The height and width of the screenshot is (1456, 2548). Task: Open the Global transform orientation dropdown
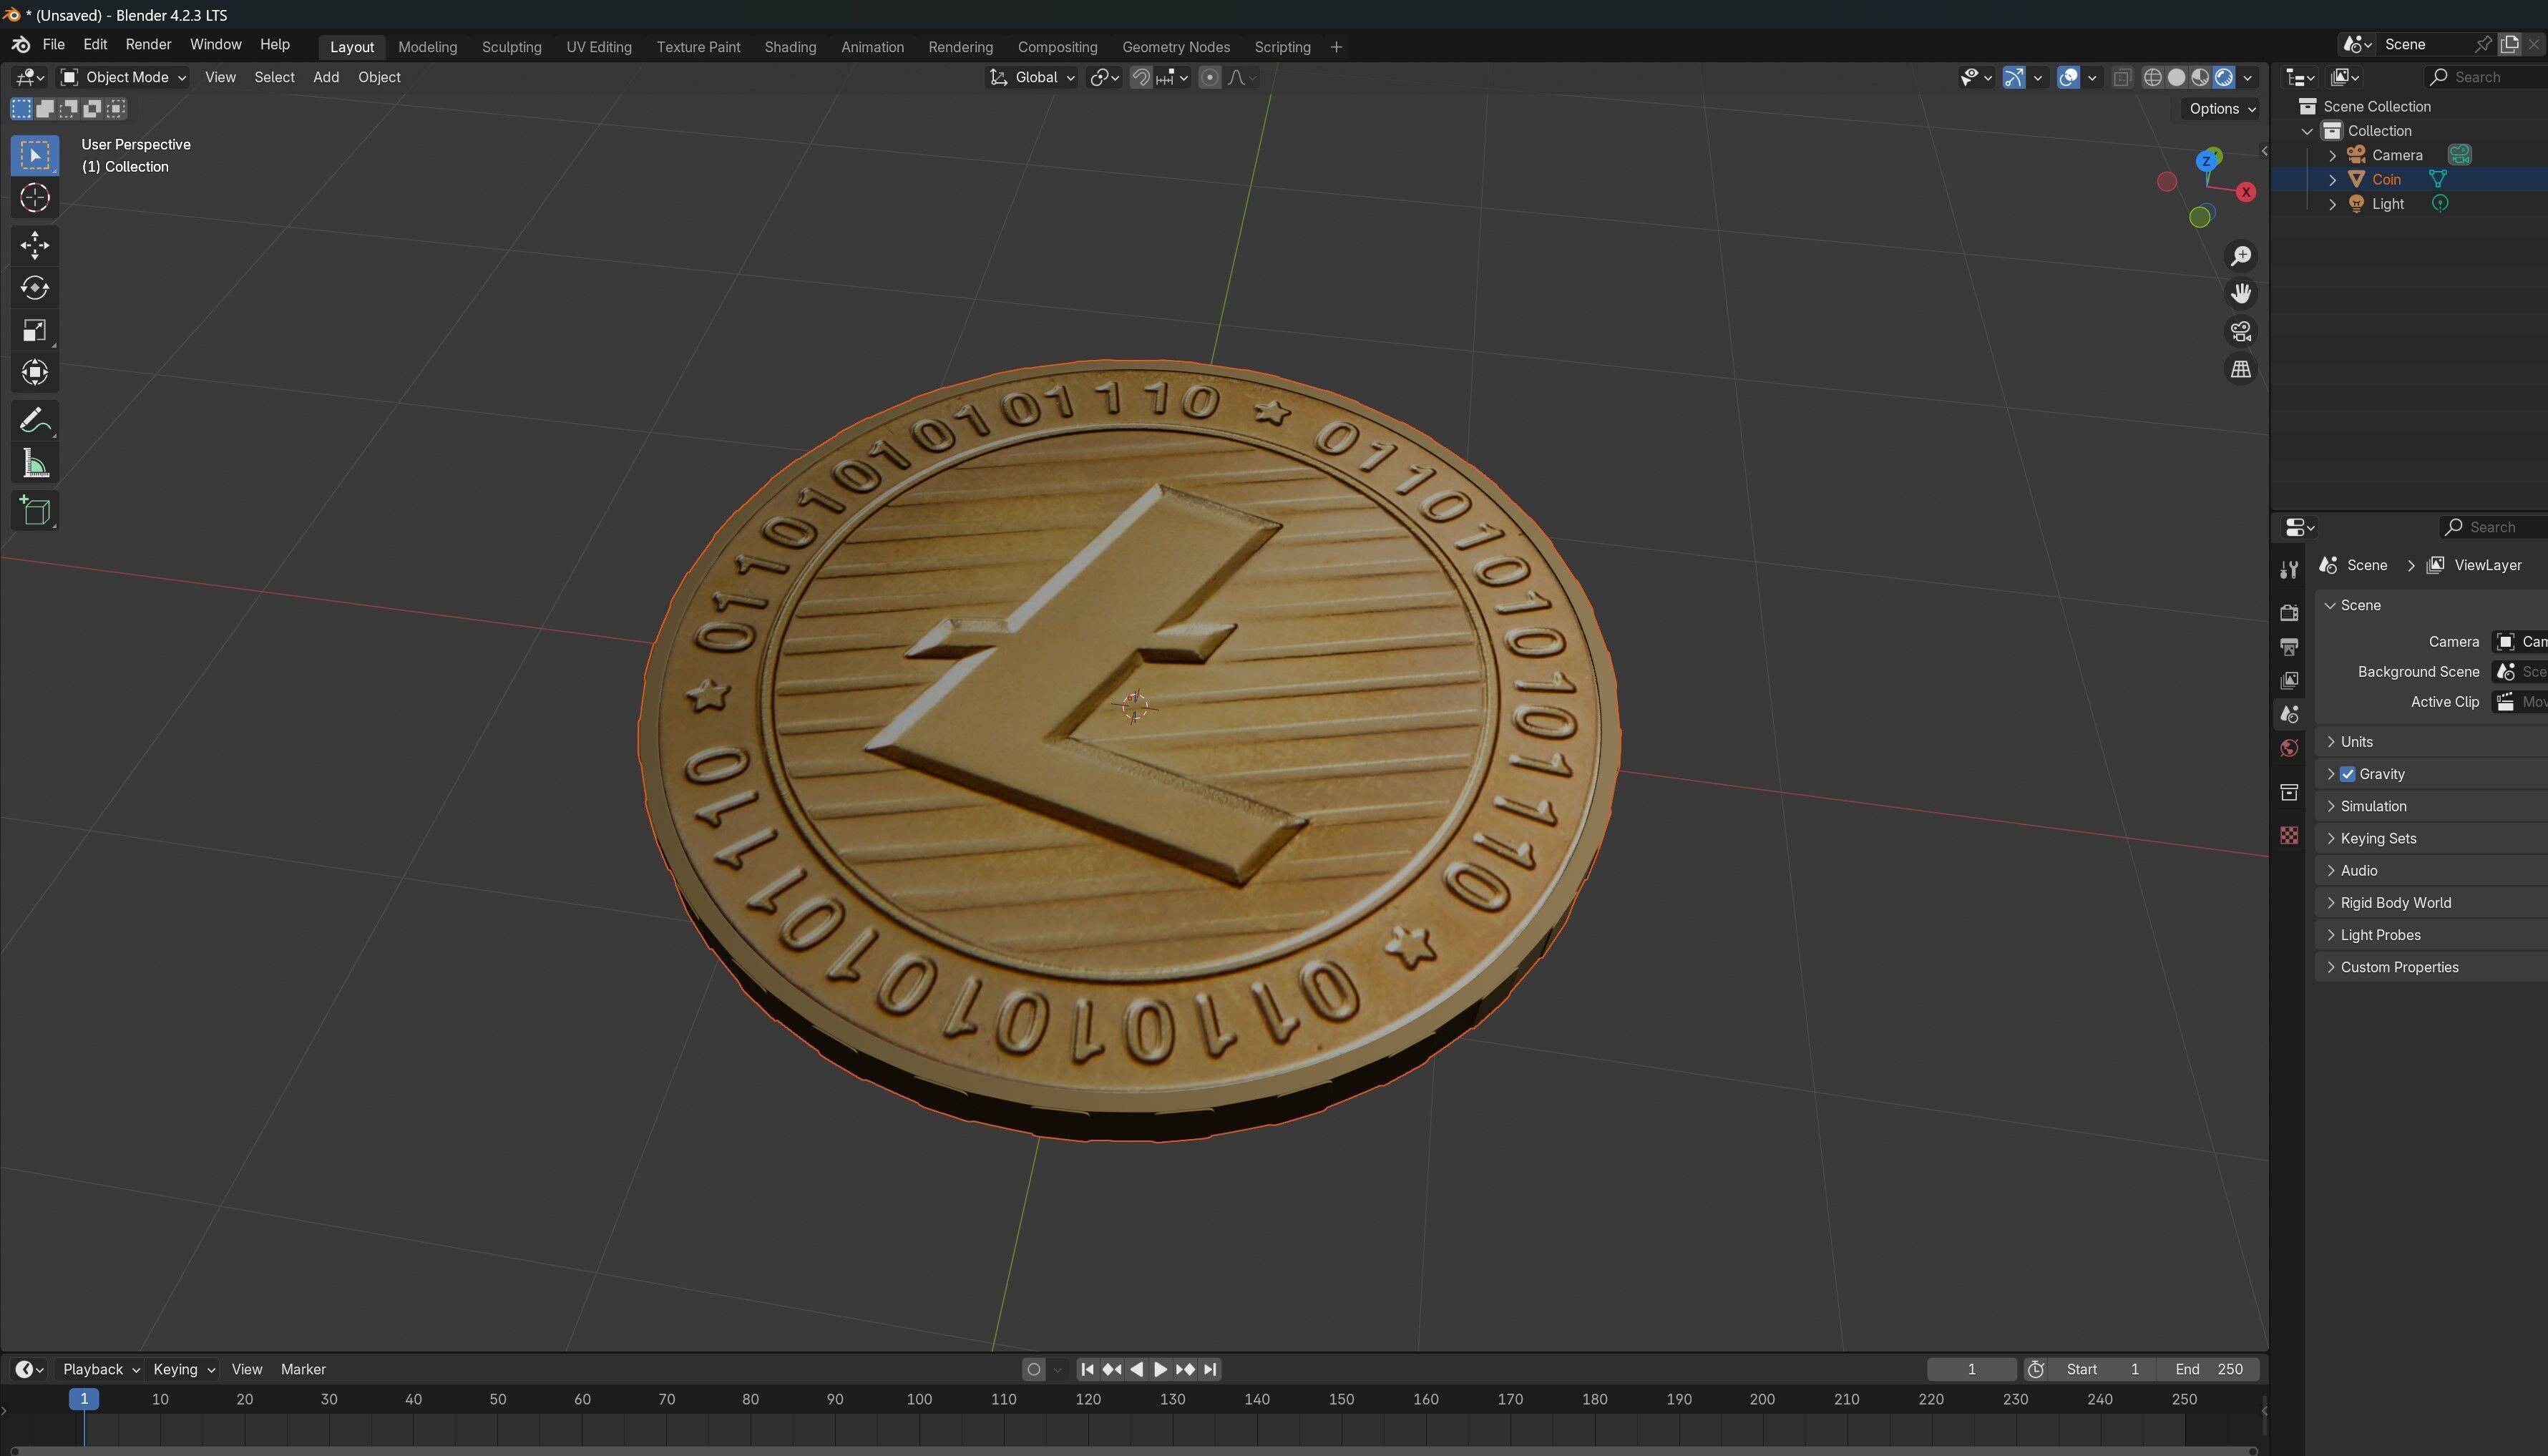(1032, 77)
